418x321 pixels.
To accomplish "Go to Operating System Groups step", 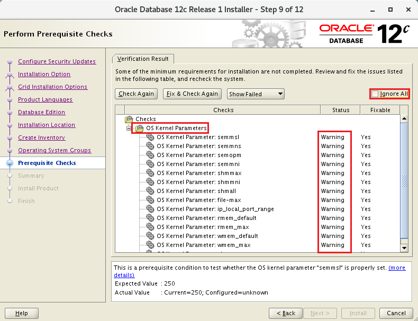I will (54, 151).
